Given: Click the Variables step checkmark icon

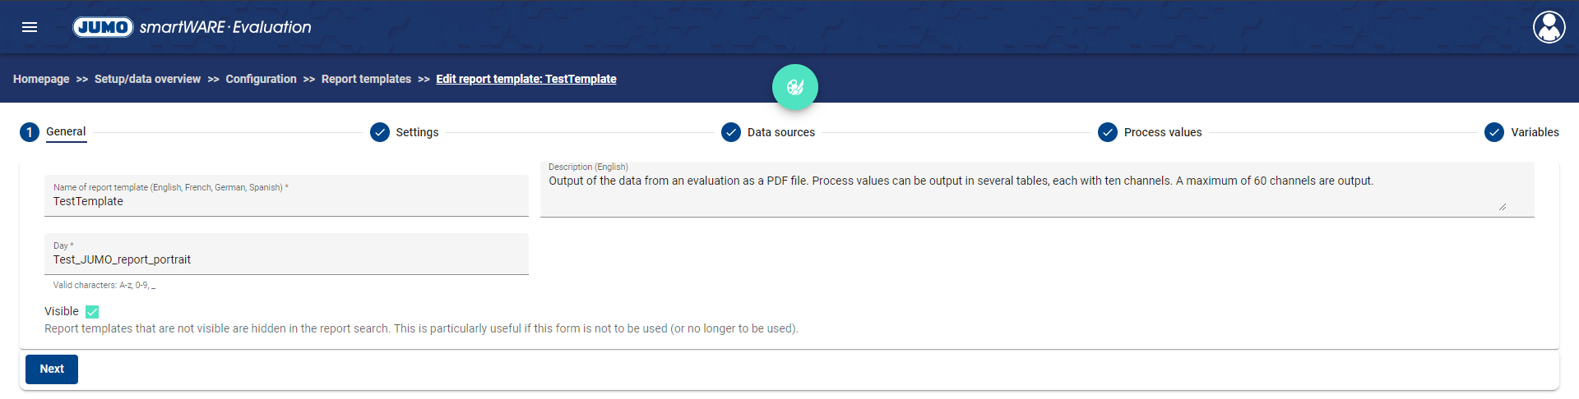Looking at the screenshot, I should point(1494,132).
